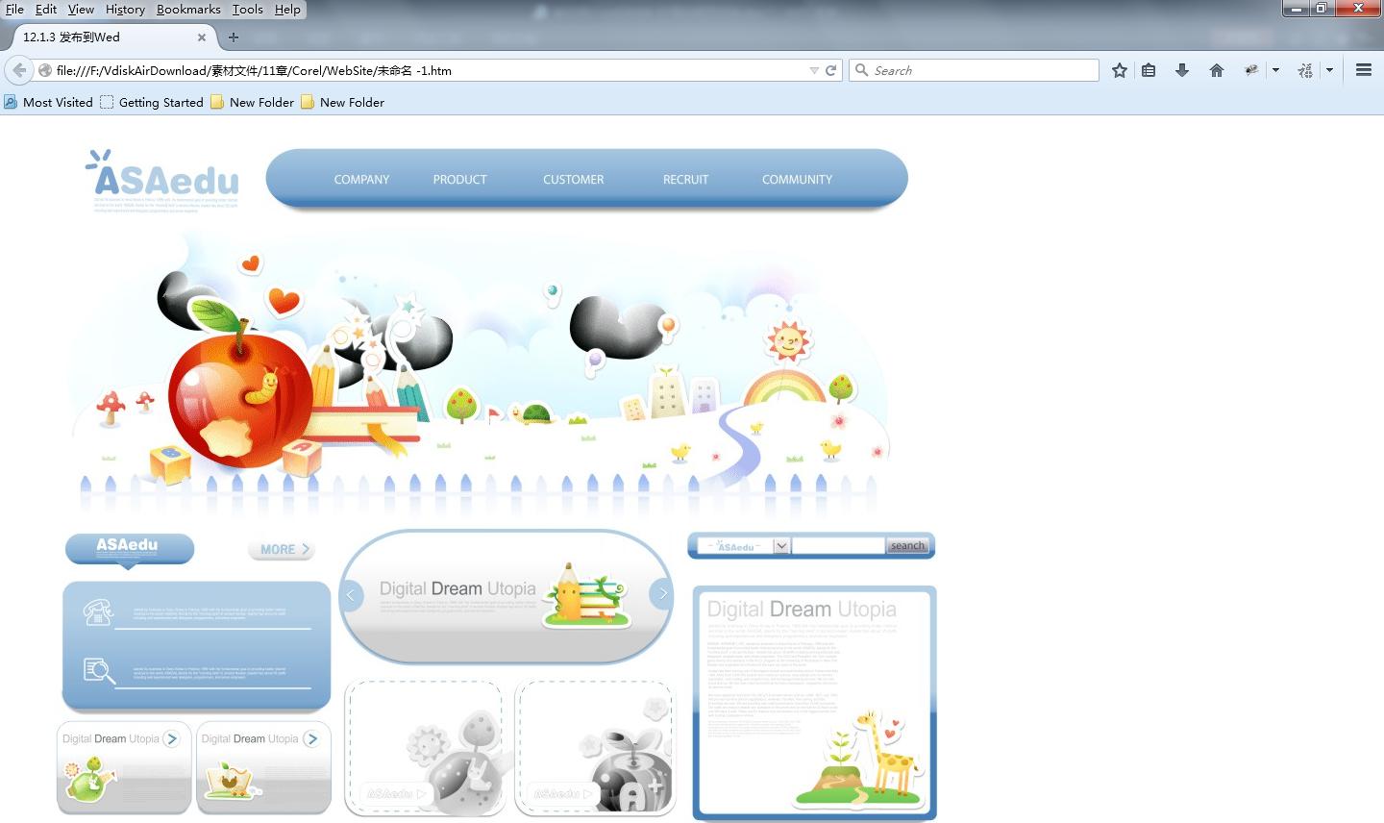Screen dimensions: 1384x823
Task: Open the Bookmarks menu
Action: click(x=188, y=9)
